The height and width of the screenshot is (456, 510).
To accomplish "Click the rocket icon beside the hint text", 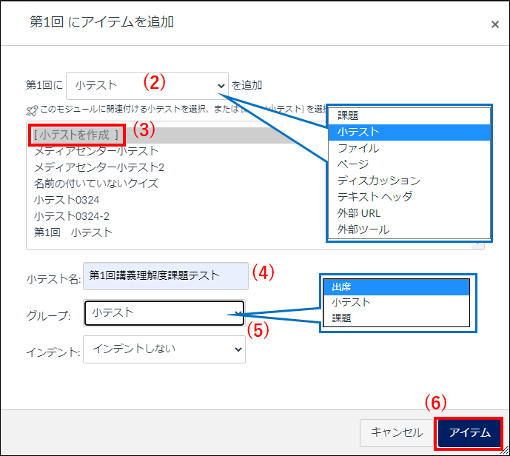I will tap(31, 109).
